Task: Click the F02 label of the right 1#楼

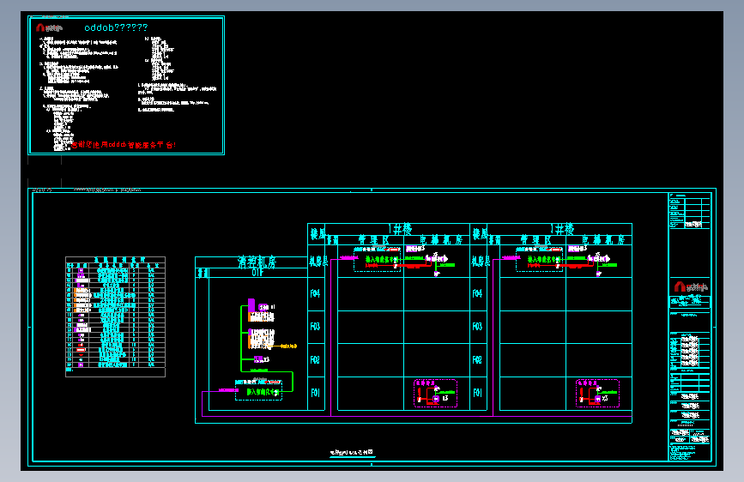Action: [x=477, y=360]
